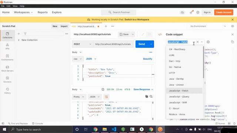This screenshot has width=237, height=133.
Task: Select Go - Native language
Action: 184,67
